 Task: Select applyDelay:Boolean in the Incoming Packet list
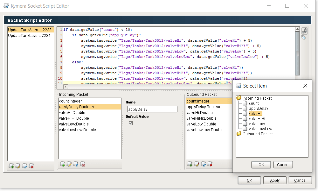coord(90,107)
